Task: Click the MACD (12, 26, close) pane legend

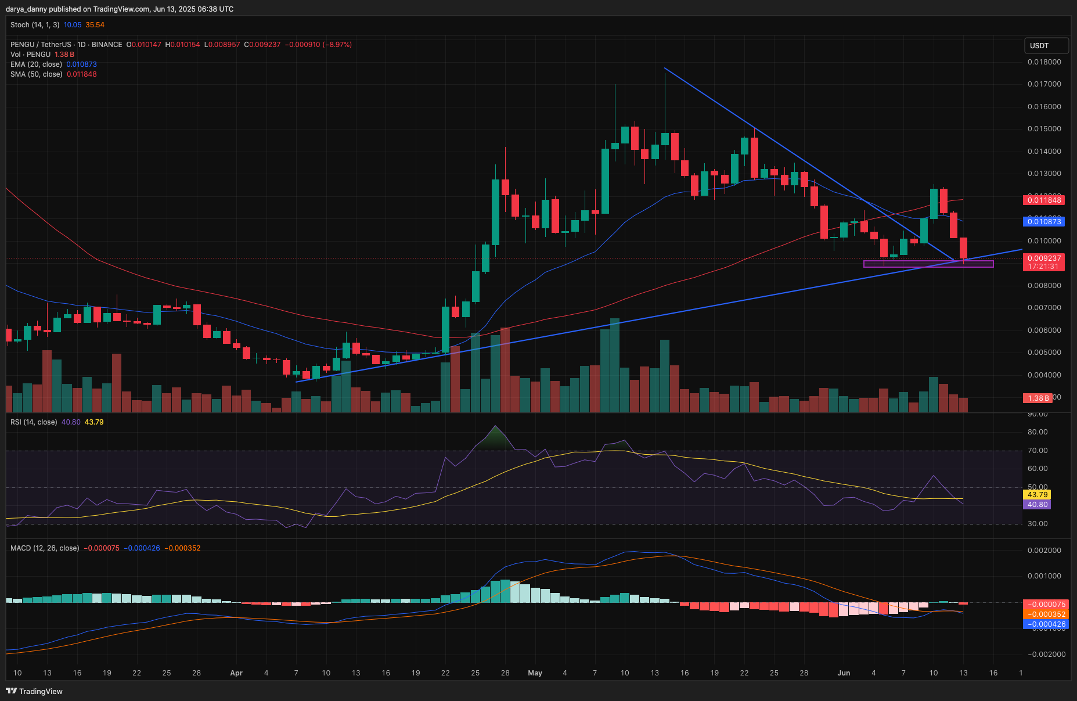Action: pyautogui.click(x=45, y=548)
